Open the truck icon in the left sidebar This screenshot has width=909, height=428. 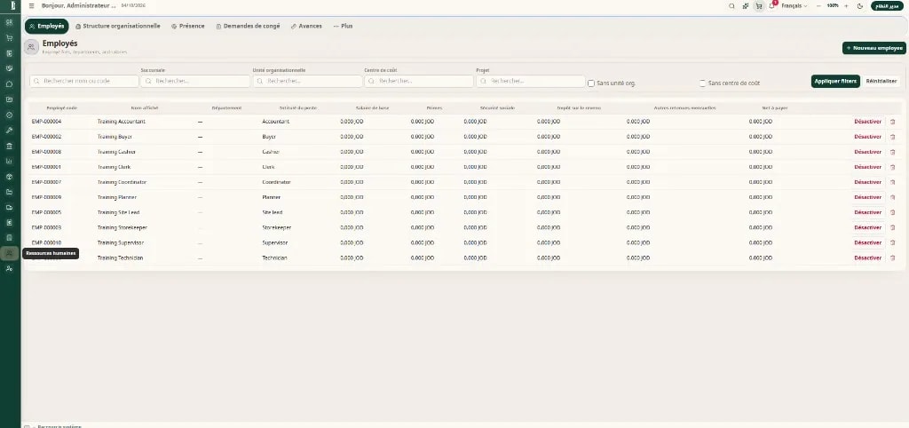click(x=9, y=207)
